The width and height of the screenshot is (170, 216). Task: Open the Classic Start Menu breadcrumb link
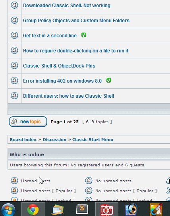pos(93,139)
